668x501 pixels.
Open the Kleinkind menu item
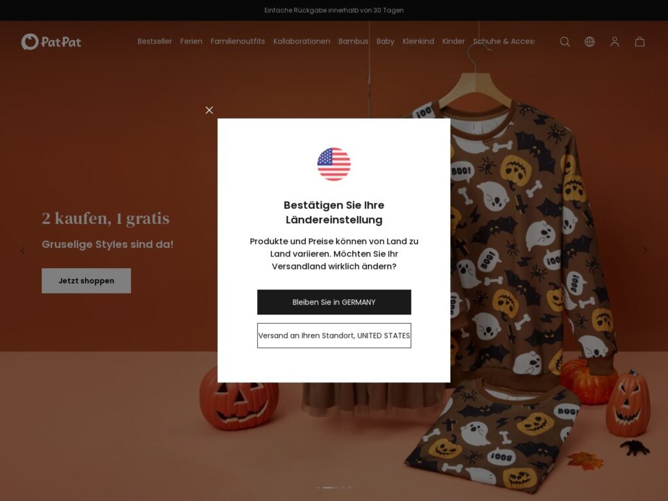(x=418, y=41)
